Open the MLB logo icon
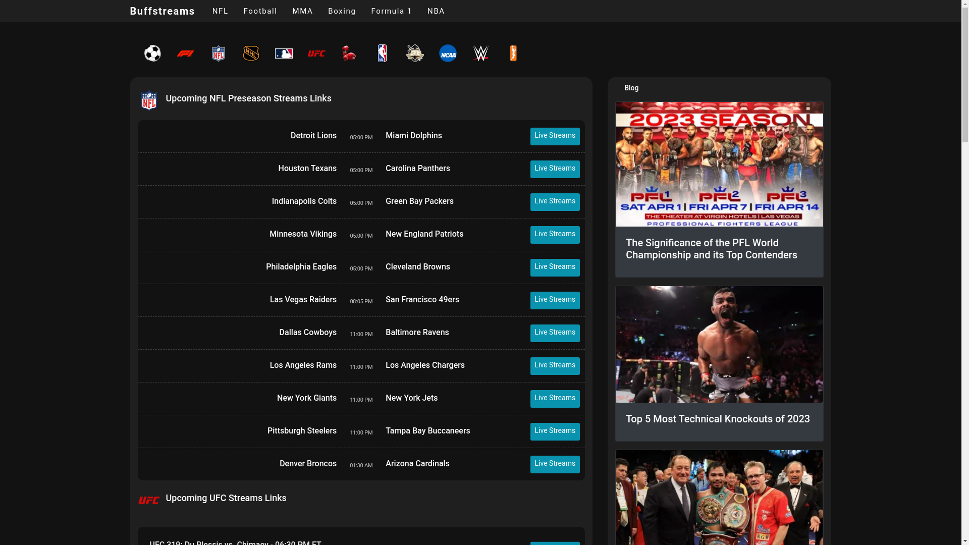969x545 pixels. (x=284, y=53)
